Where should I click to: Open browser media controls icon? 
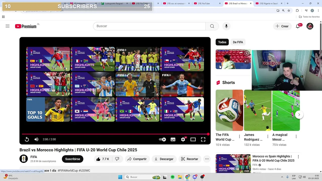306,11
